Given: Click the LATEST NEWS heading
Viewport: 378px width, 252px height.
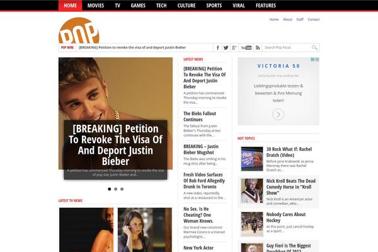Looking at the screenshot, I should pos(193,59).
